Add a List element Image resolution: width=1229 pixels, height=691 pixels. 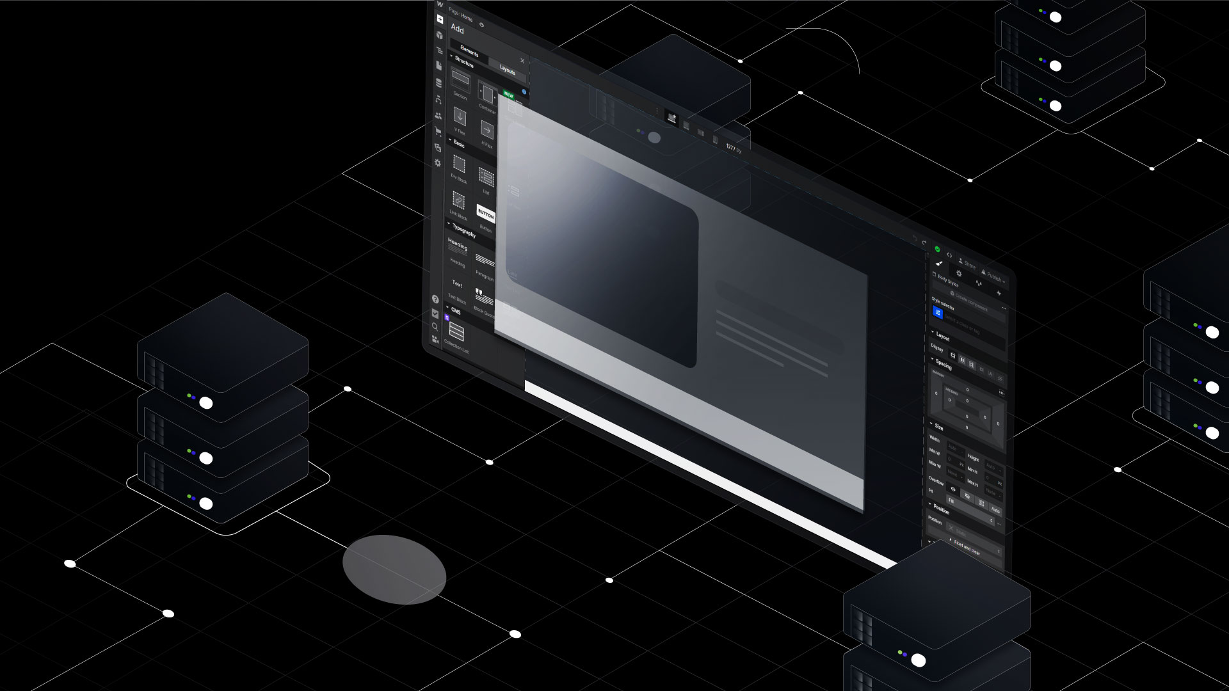click(486, 180)
